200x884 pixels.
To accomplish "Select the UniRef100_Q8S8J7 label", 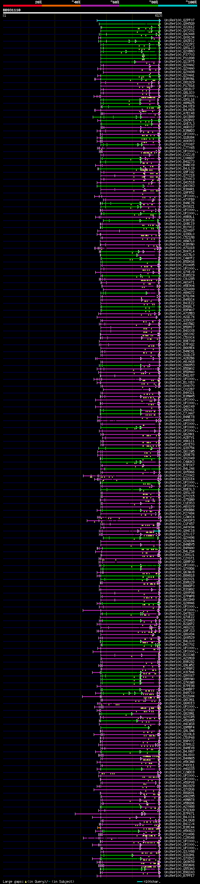I will point(179,89).
